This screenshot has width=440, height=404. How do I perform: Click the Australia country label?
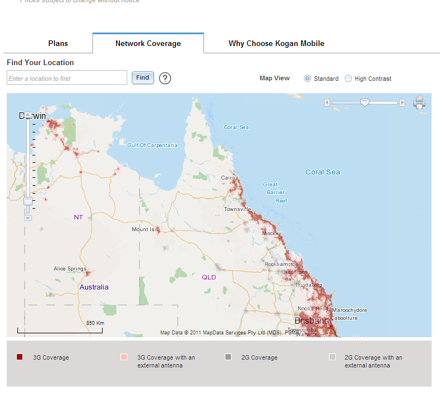pos(94,287)
